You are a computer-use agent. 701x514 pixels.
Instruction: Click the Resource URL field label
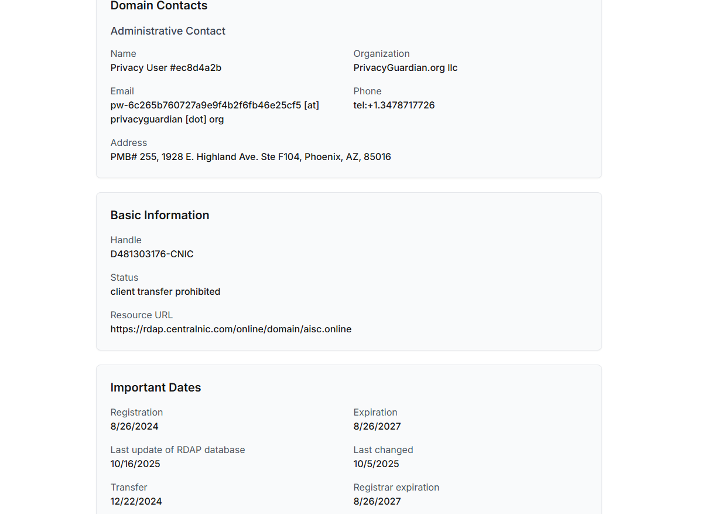(x=141, y=315)
